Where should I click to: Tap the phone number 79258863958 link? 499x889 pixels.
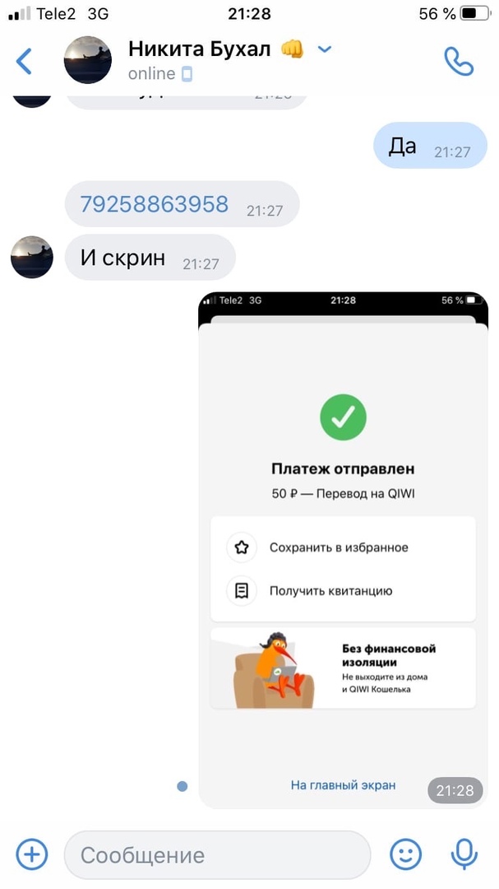[154, 203]
